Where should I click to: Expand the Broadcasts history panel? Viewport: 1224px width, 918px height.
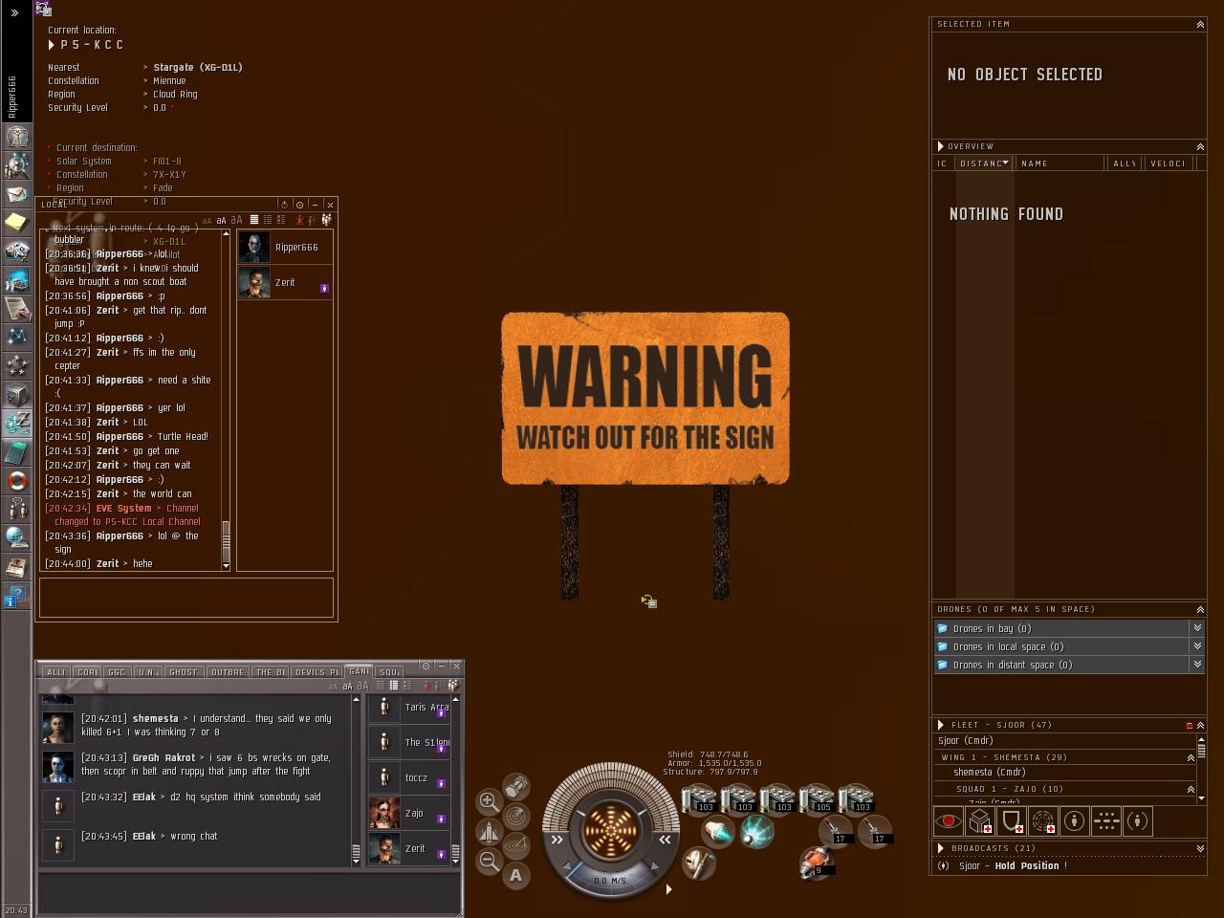tap(1200, 848)
